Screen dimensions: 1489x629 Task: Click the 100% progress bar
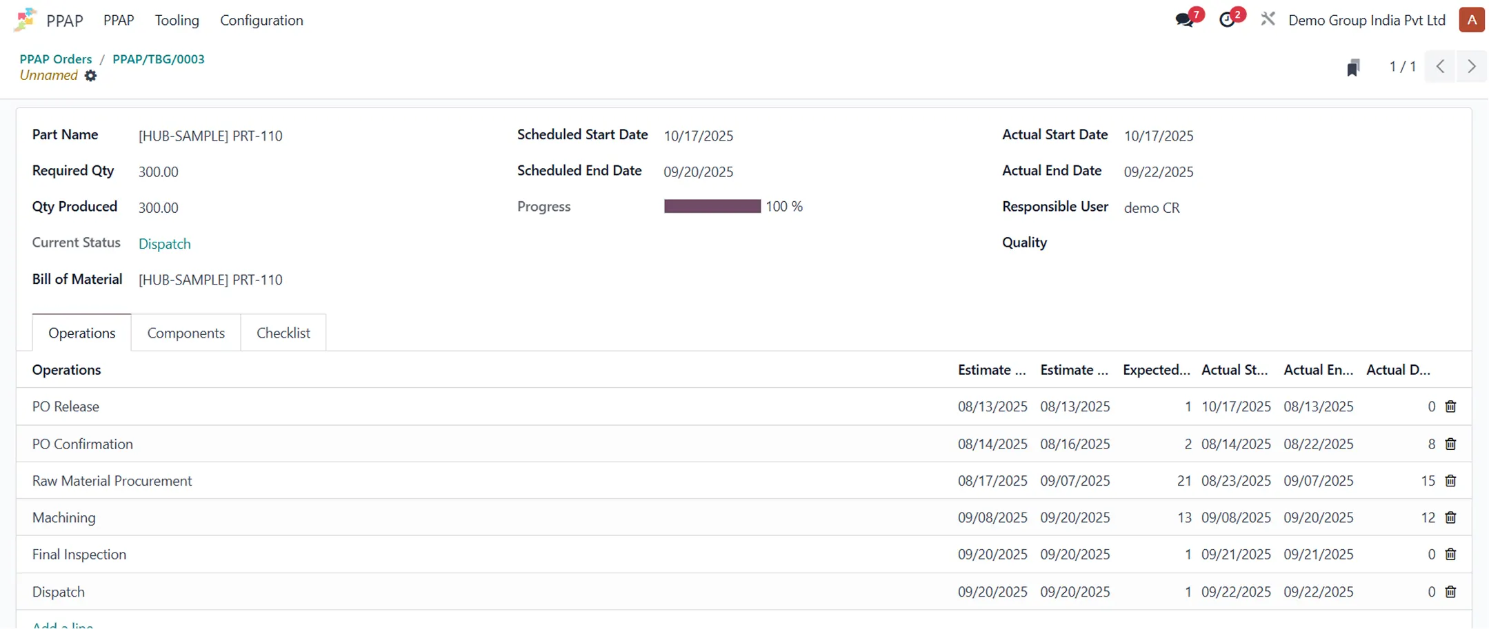tap(712, 207)
